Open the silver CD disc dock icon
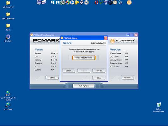 (x=86, y=3)
